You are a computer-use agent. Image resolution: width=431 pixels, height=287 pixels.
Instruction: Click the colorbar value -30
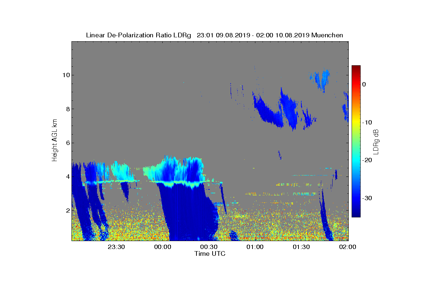click(x=367, y=198)
